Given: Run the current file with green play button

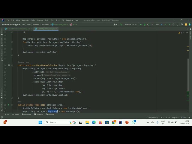Looking at the screenshot, I should point(141,25).
